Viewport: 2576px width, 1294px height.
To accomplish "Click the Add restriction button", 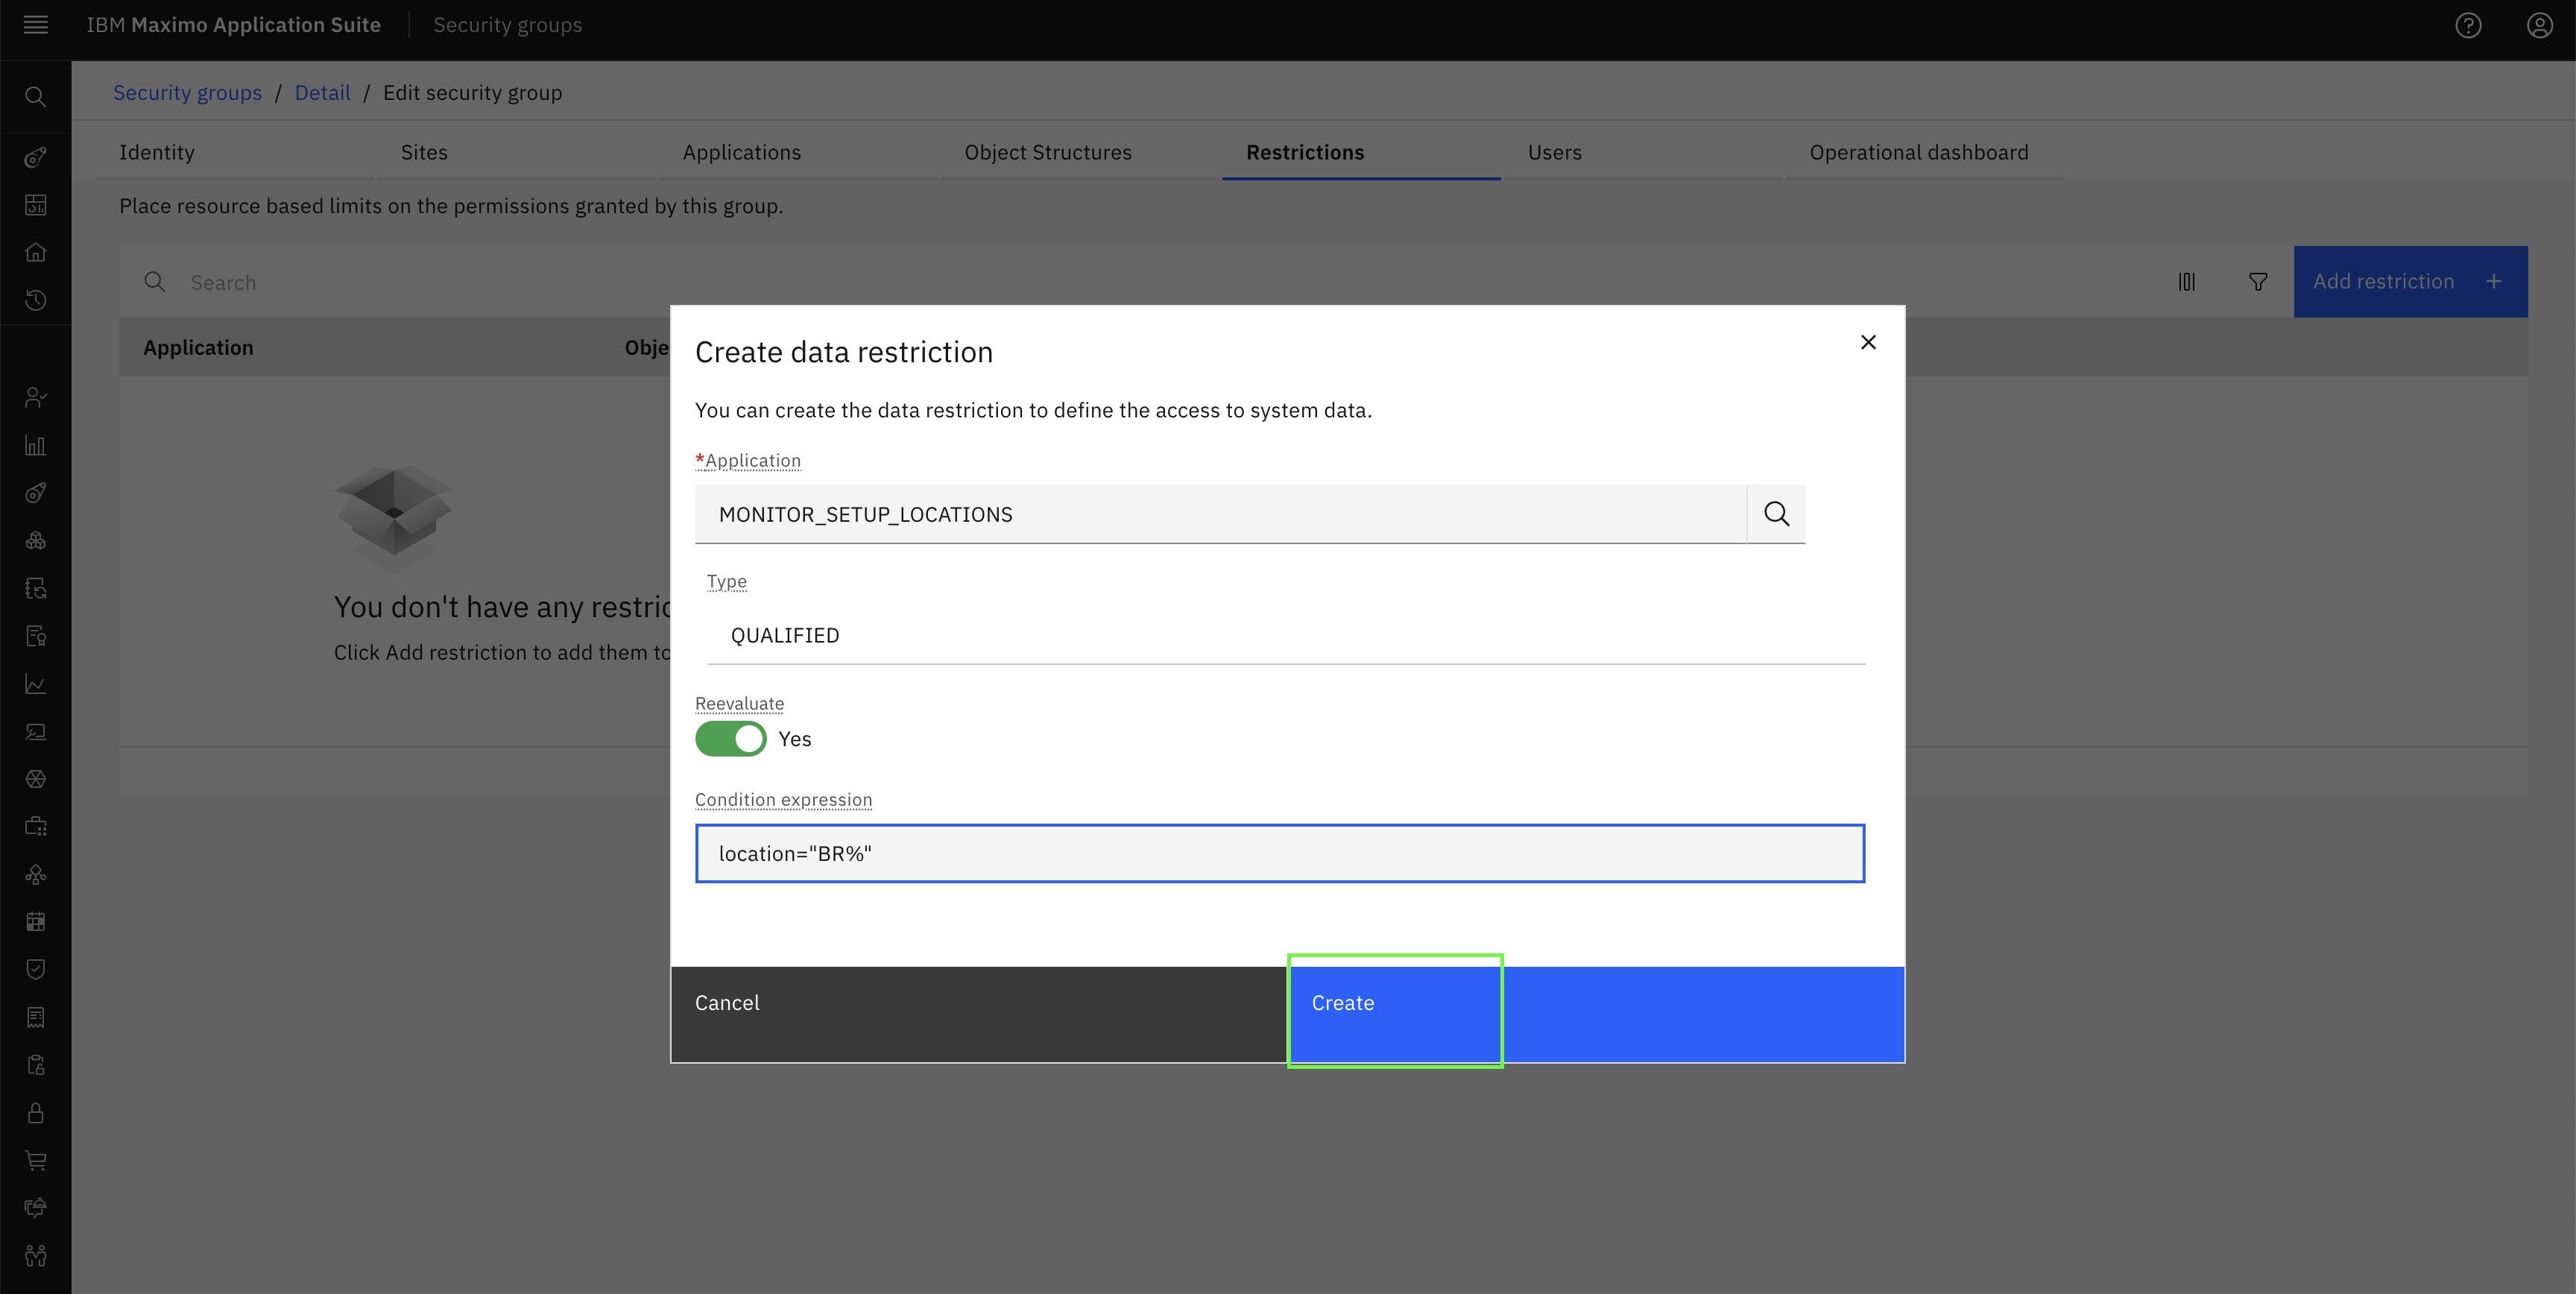I will [x=2410, y=282].
